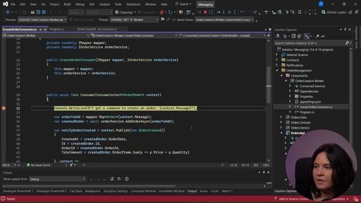Click the Navigate Backward icon
Image resolution: width=361 pixels, height=203 pixels.
click(x=7, y=12)
